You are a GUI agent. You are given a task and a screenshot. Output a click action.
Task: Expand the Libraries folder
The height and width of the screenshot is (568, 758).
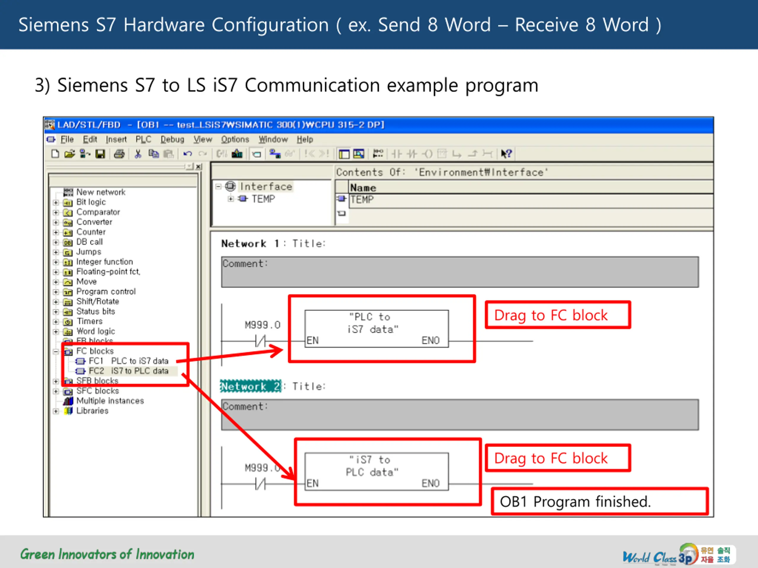click(x=56, y=411)
